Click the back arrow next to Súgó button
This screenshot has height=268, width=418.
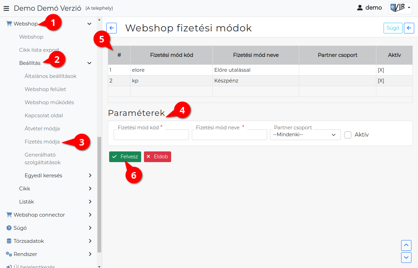click(x=409, y=28)
